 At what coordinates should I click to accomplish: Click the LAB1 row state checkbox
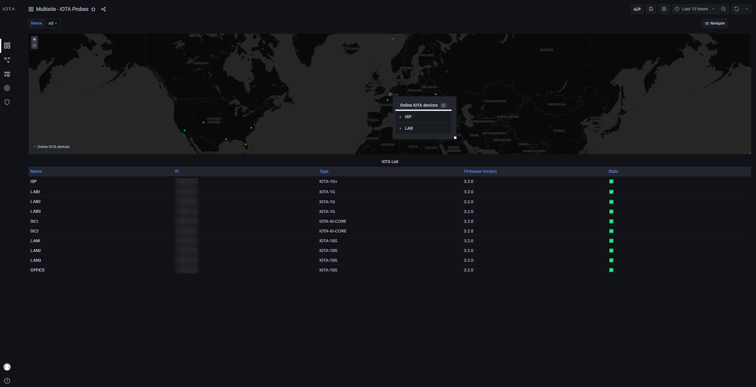(x=611, y=192)
